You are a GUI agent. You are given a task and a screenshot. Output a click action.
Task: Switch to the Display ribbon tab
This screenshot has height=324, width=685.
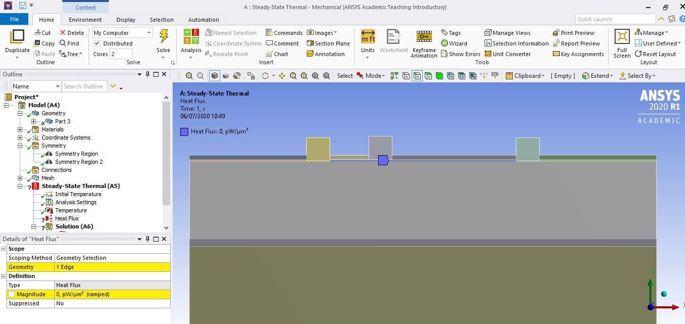coord(126,20)
